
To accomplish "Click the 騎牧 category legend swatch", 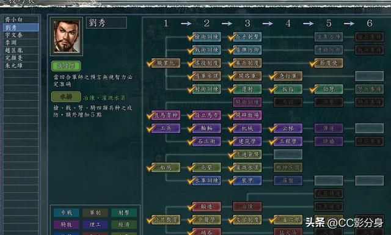I will (x=67, y=225).
